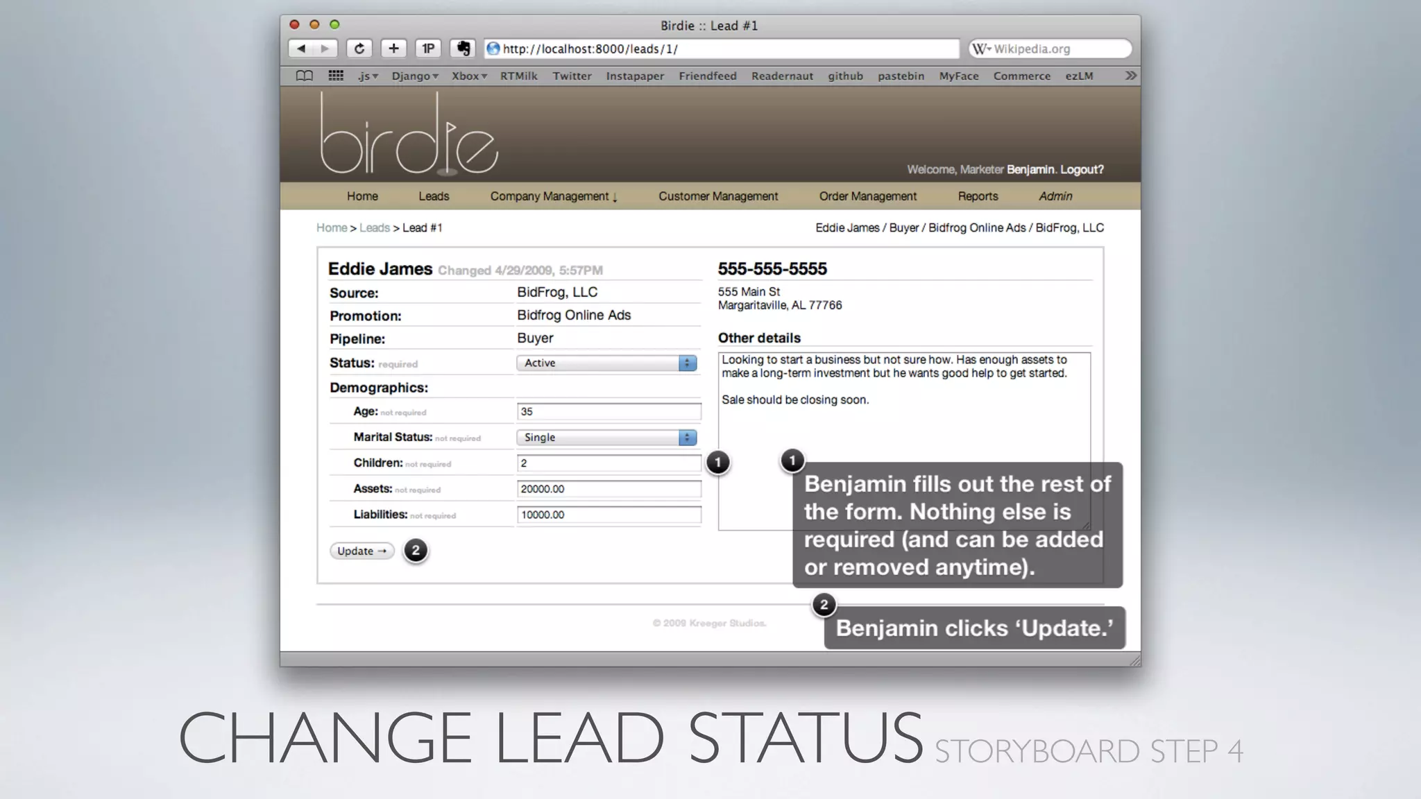Open the Friendfeed bookmark

pos(707,76)
